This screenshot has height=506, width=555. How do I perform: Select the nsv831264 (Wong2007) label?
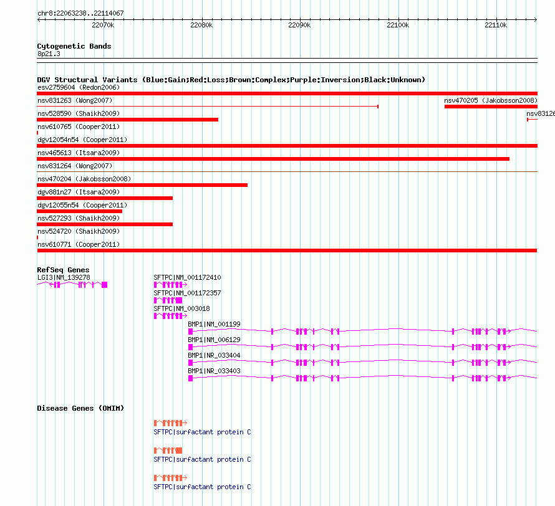75,166
